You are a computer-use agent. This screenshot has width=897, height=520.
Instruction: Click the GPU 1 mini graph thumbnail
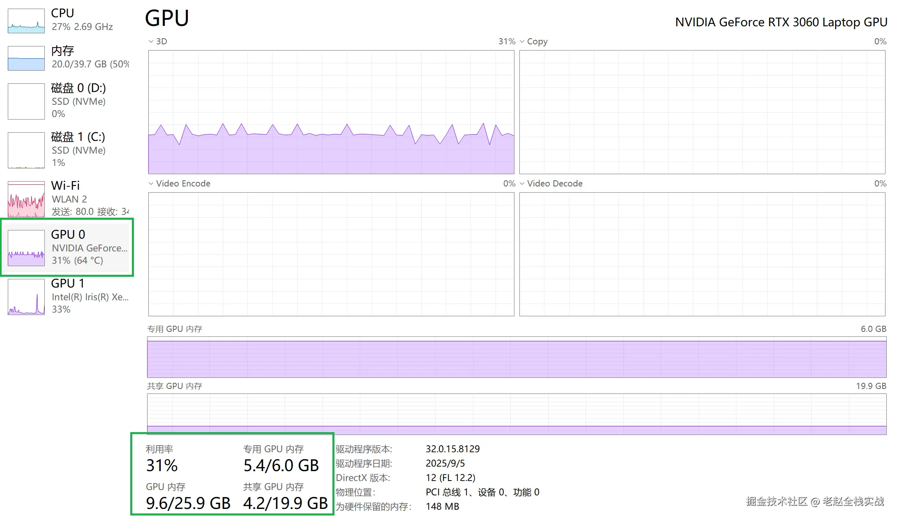(x=25, y=297)
